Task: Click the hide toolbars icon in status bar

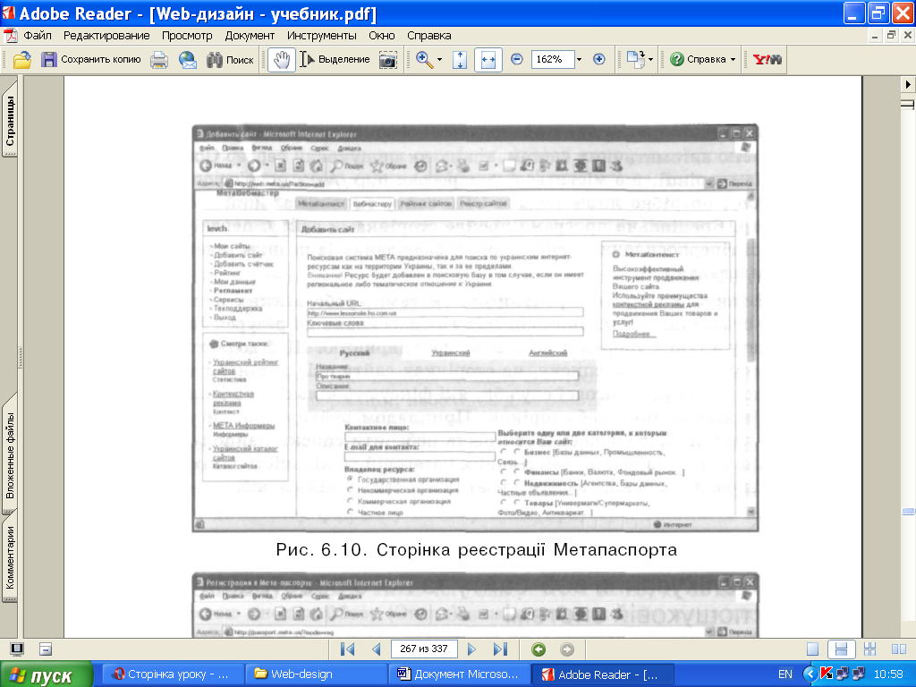Action: (x=46, y=649)
